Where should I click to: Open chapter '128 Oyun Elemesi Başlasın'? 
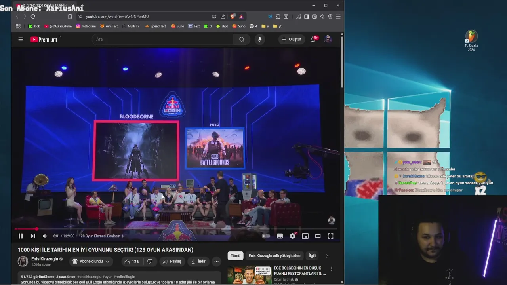[101, 236]
